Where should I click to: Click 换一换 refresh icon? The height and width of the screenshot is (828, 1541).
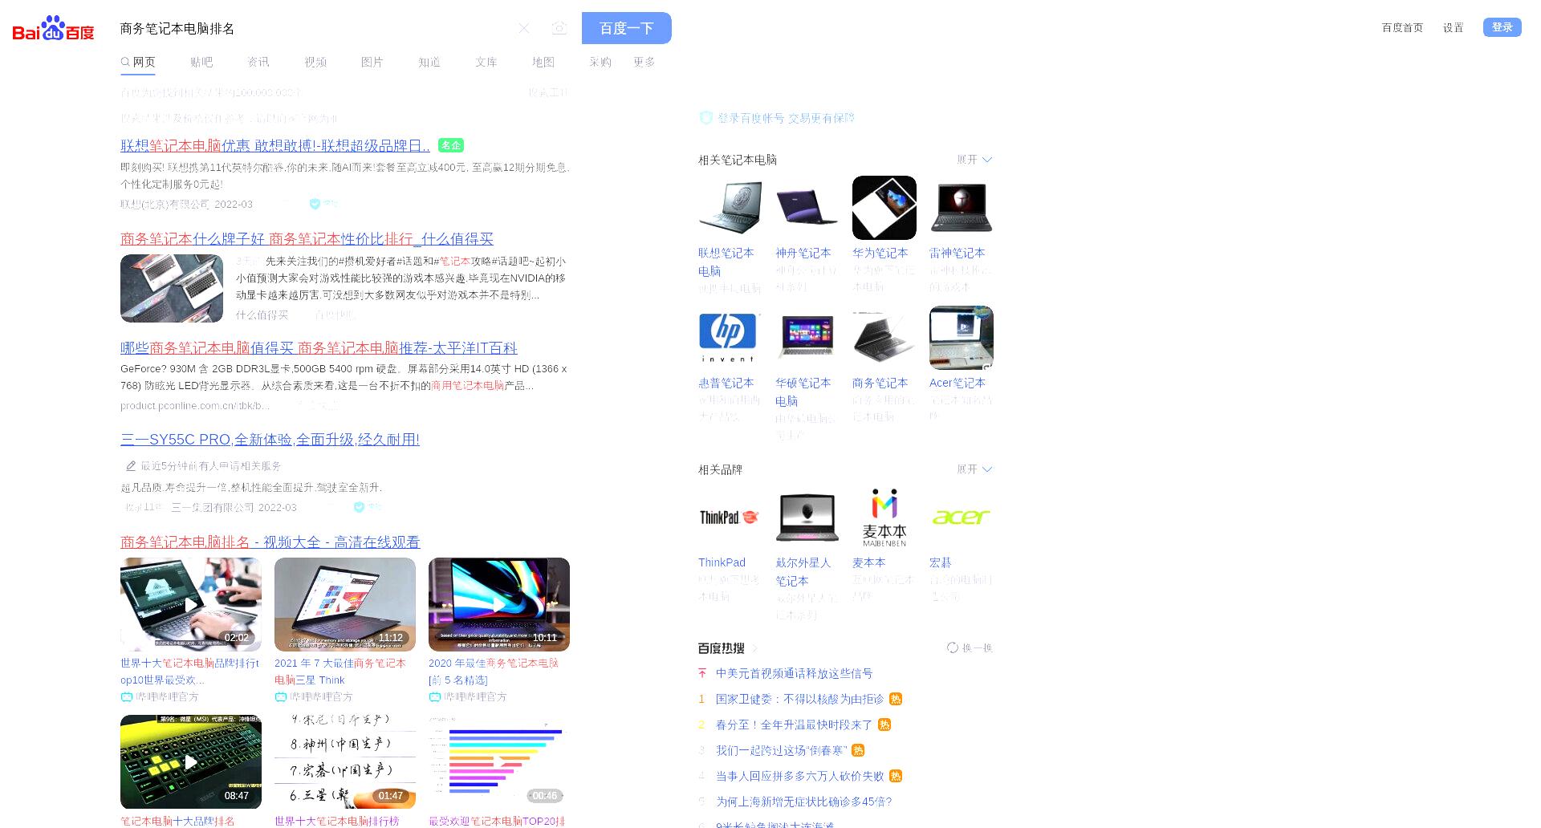[952, 647]
